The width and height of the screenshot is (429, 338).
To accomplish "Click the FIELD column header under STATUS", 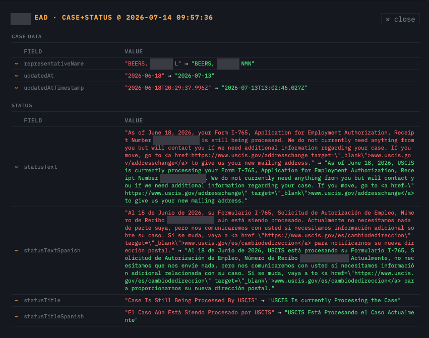I will pos(33,120).
